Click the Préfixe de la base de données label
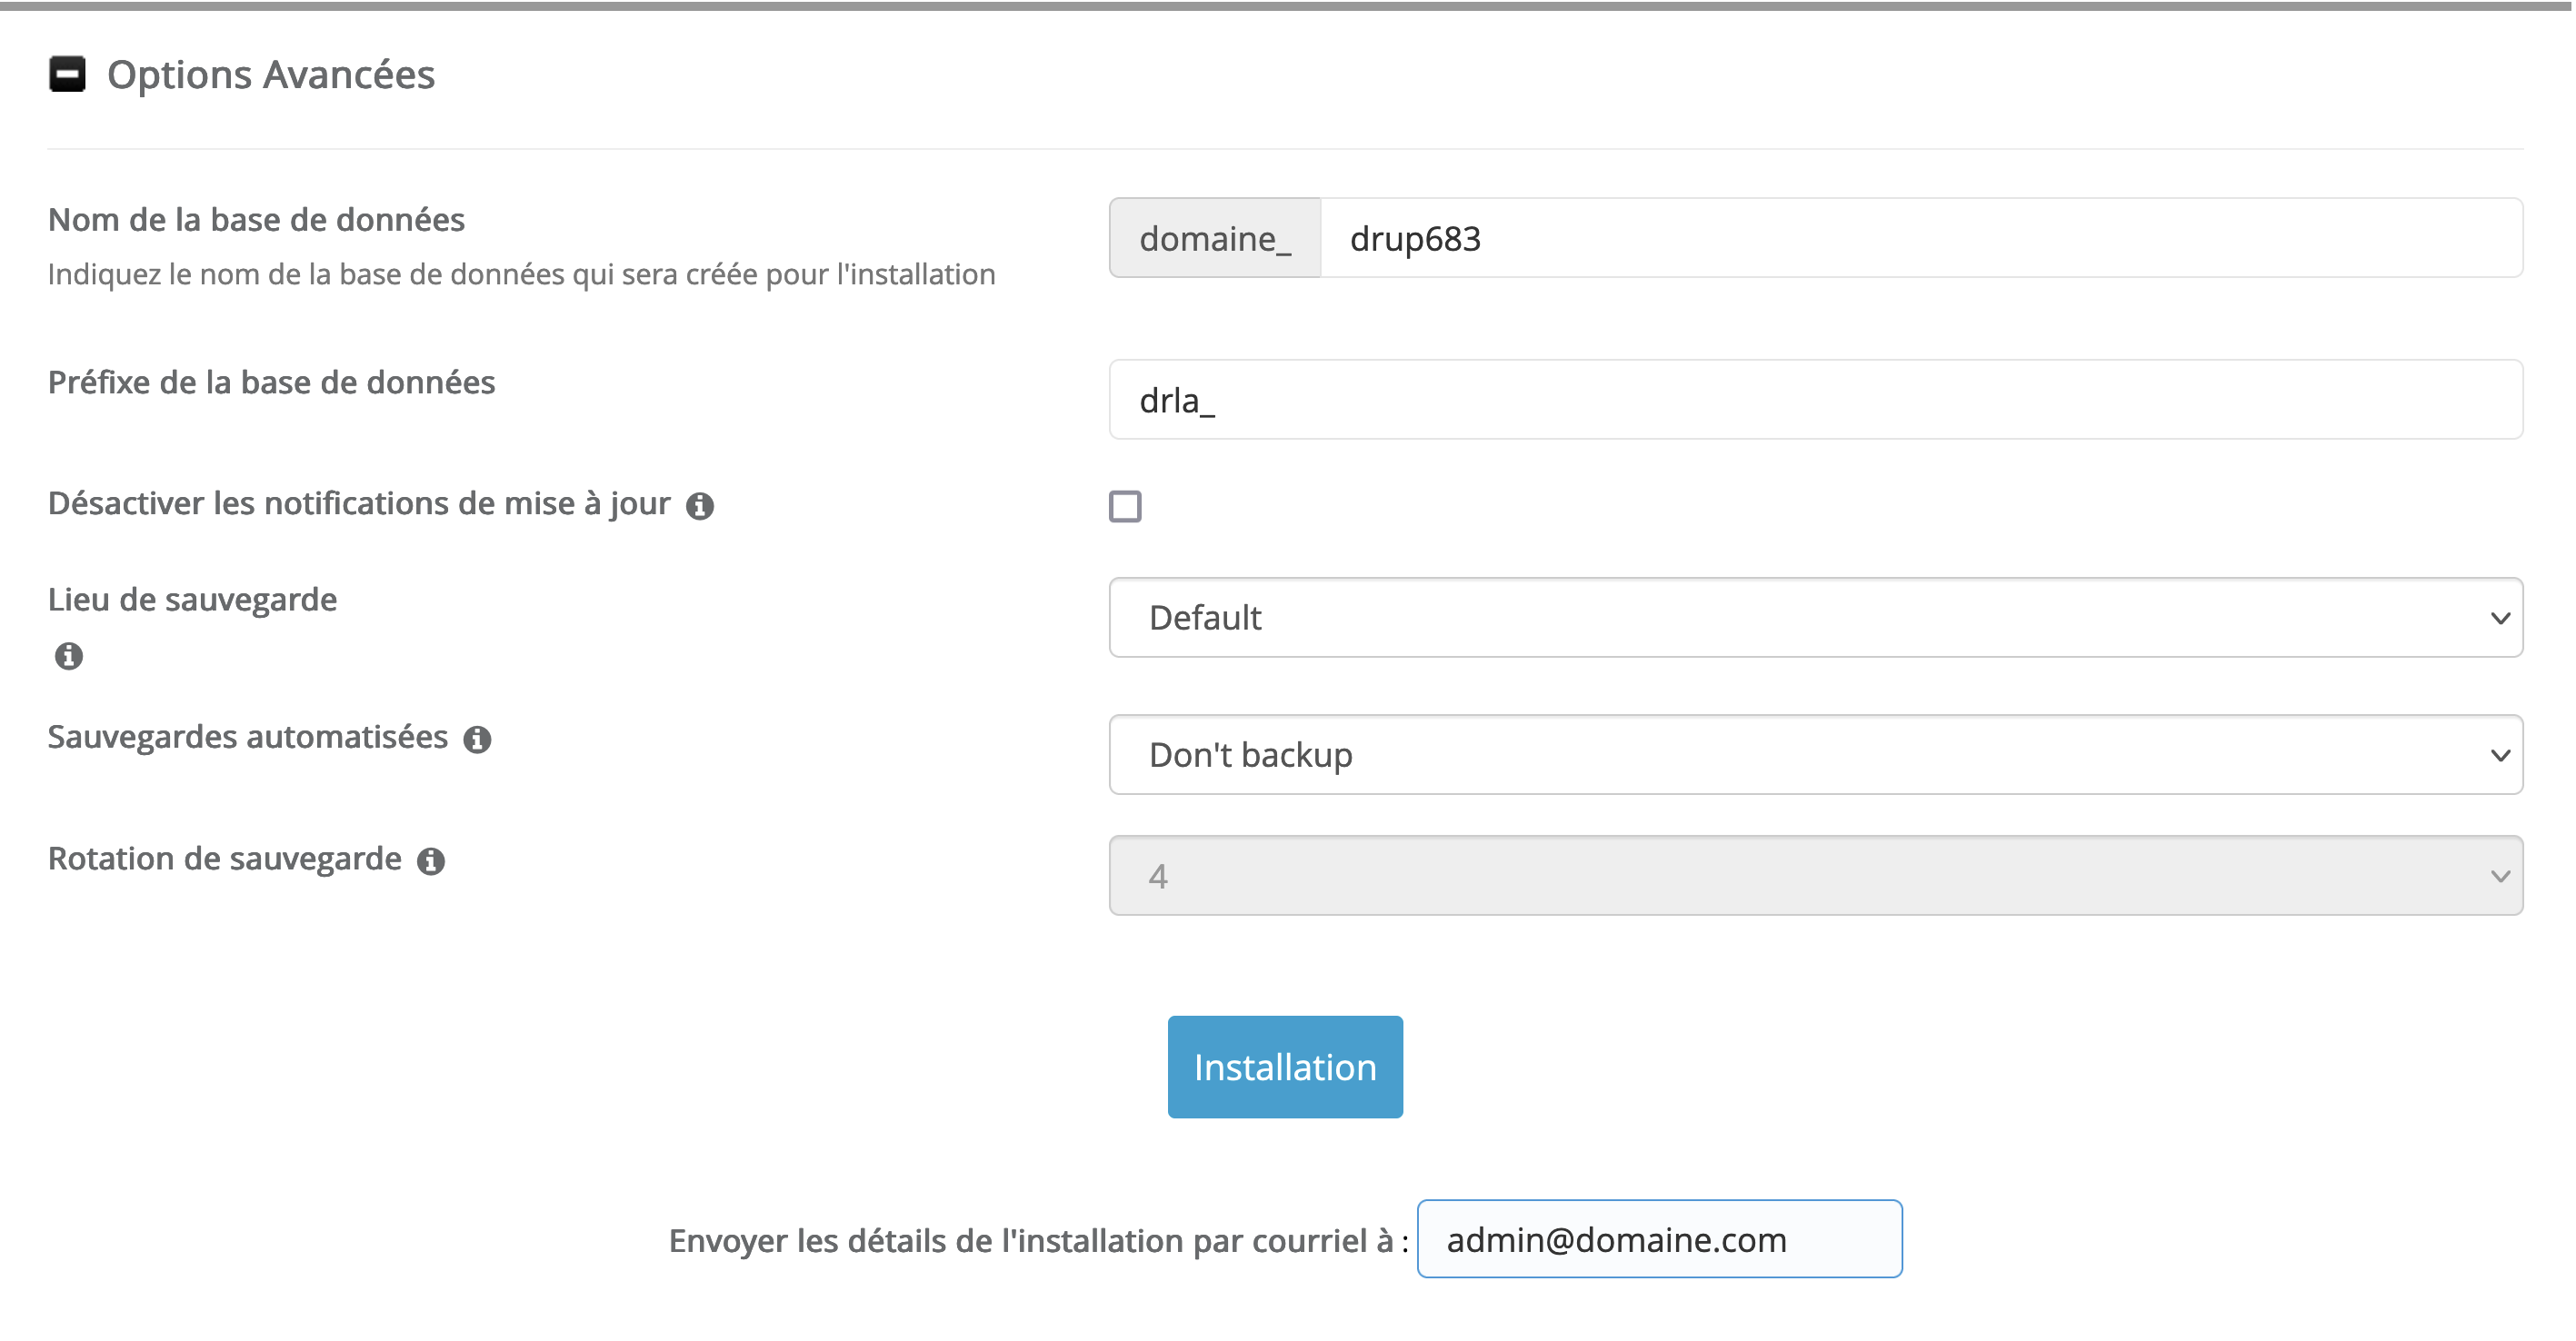Screen dimensions: 2576x1341 tap(271, 382)
